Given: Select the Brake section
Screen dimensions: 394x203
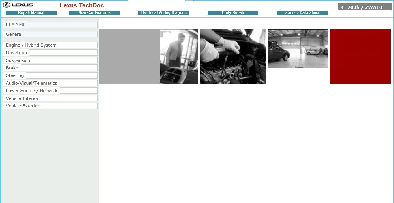Looking at the screenshot, I should (x=50, y=68).
